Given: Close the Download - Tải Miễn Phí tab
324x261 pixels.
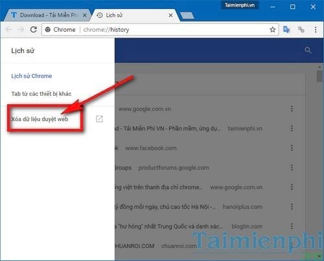Looking at the screenshot, I should pos(85,16).
